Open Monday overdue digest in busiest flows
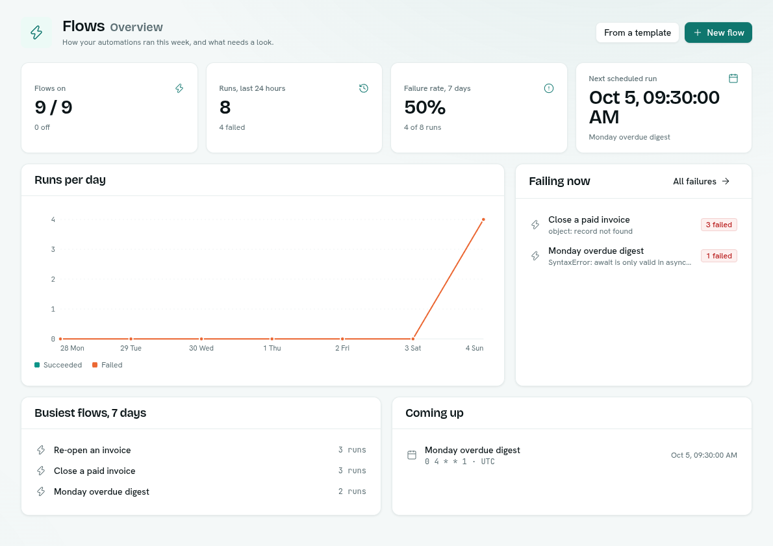 (x=201, y=491)
